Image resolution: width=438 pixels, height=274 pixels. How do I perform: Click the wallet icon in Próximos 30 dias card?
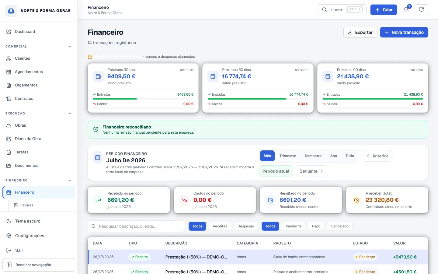[x=98, y=76]
